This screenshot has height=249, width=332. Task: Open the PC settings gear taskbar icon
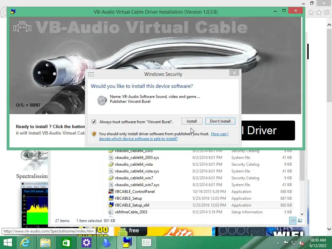click(x=86, y=243)
